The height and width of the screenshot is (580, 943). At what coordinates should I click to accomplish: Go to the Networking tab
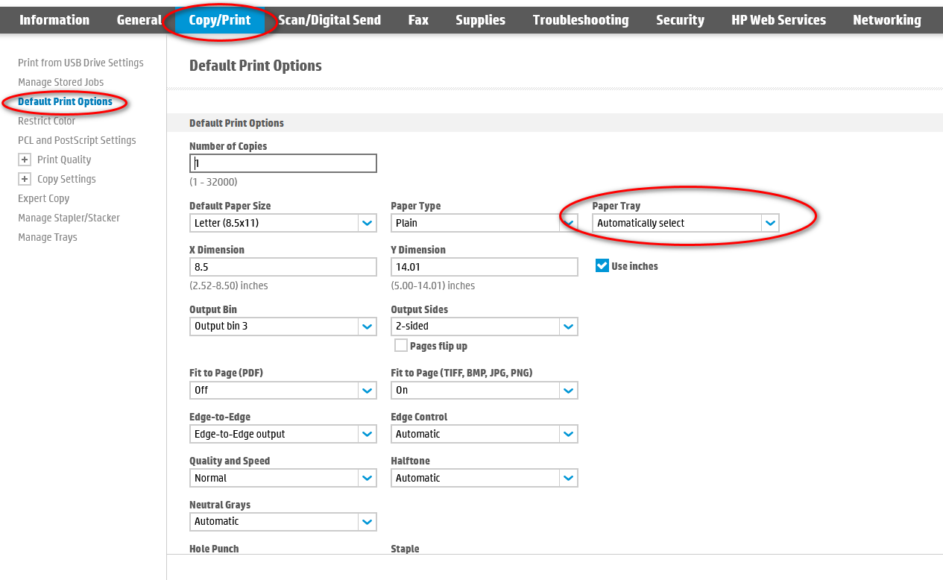pyautogui.click(x=887, y=20)
